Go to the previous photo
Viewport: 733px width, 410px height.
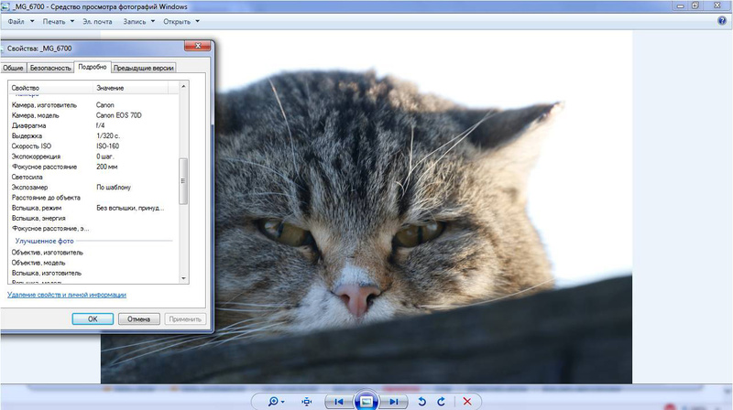339,402
